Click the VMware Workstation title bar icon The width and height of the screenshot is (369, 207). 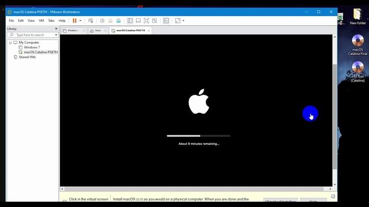click(x=9, y=11)
